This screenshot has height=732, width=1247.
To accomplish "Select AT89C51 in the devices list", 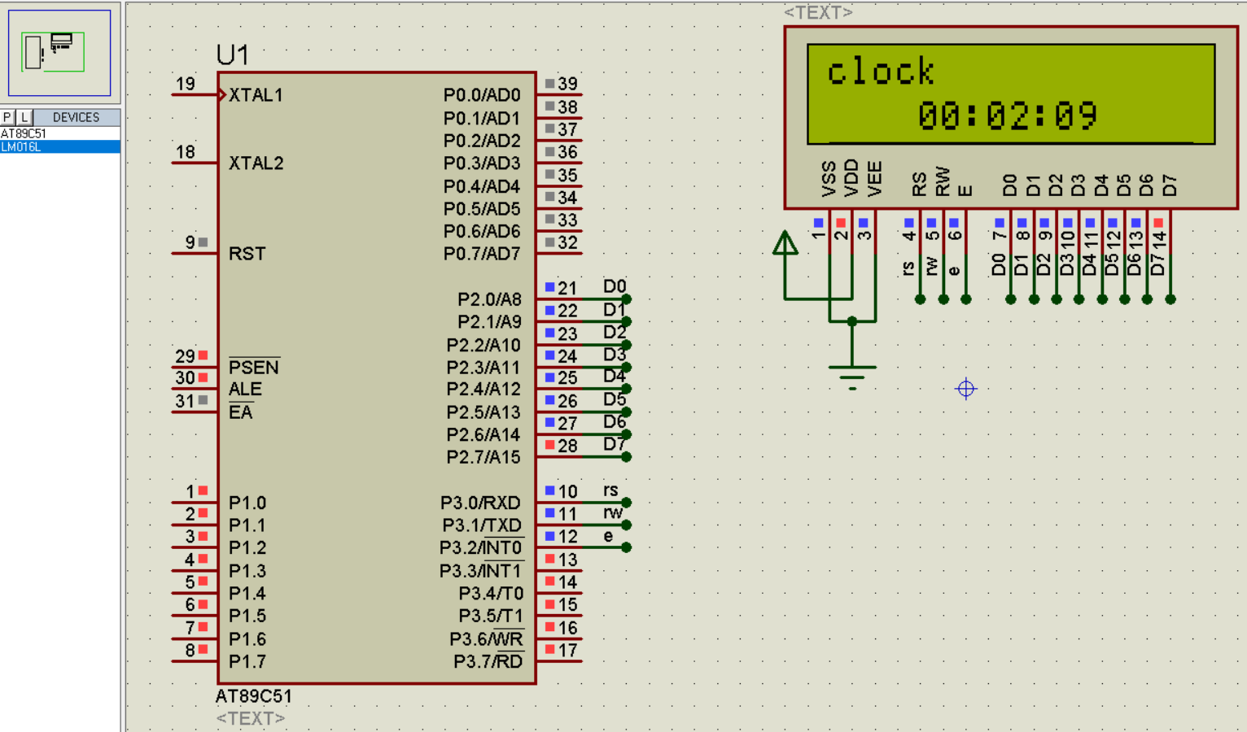I will 24,133.
